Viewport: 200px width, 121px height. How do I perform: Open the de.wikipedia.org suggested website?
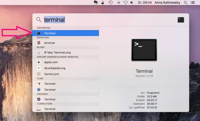point(55,68)
